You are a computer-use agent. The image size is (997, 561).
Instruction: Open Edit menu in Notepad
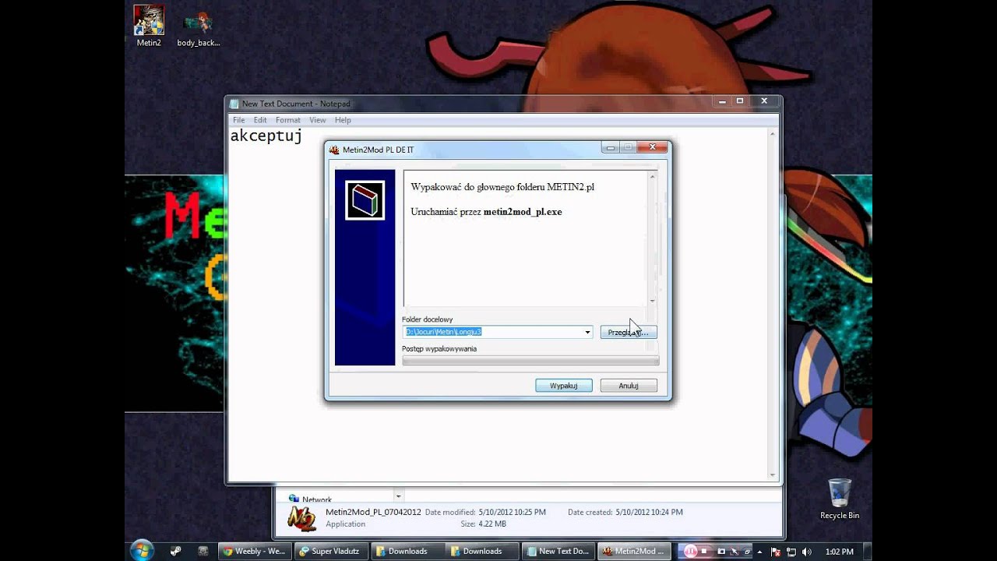[x=260, y=120]
